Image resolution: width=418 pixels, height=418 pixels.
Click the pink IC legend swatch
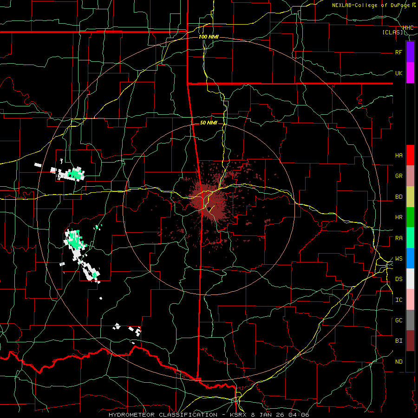click(410, 300)
